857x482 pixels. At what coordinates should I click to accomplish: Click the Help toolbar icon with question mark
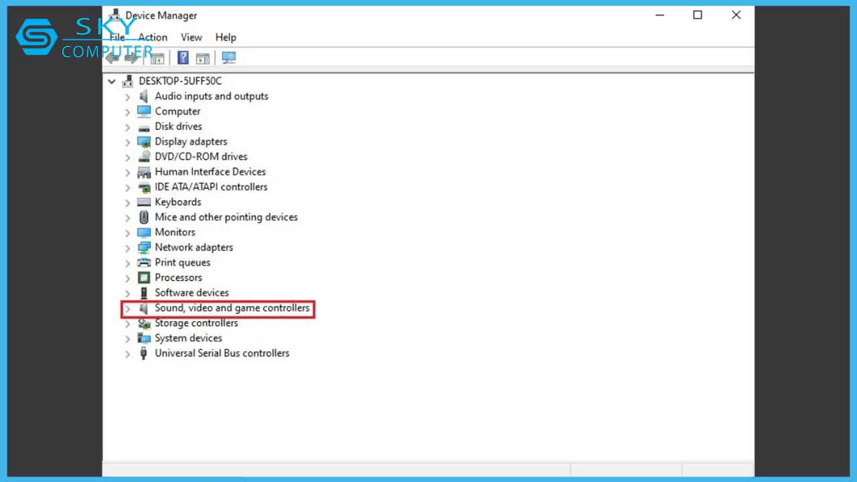[183, 58]
